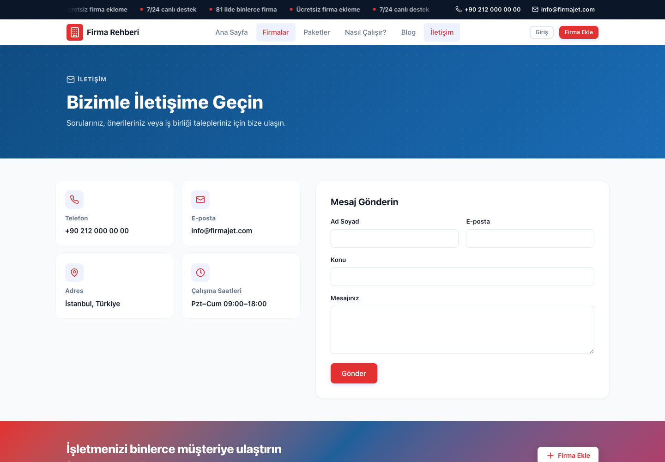Click the 'Ücretsiz firma ekleme' ticker item in the center
The width and height of the screenshot is (665, 462).
click(328, 9)
